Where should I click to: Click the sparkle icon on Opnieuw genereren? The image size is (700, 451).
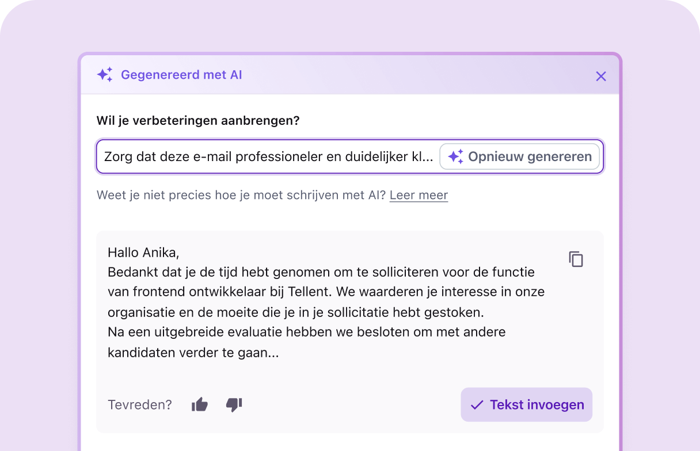(455, 156)
